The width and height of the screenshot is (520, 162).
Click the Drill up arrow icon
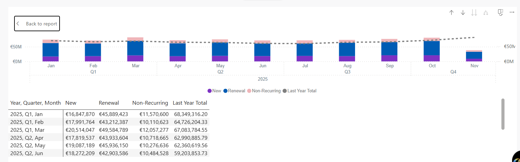[451, 13]
